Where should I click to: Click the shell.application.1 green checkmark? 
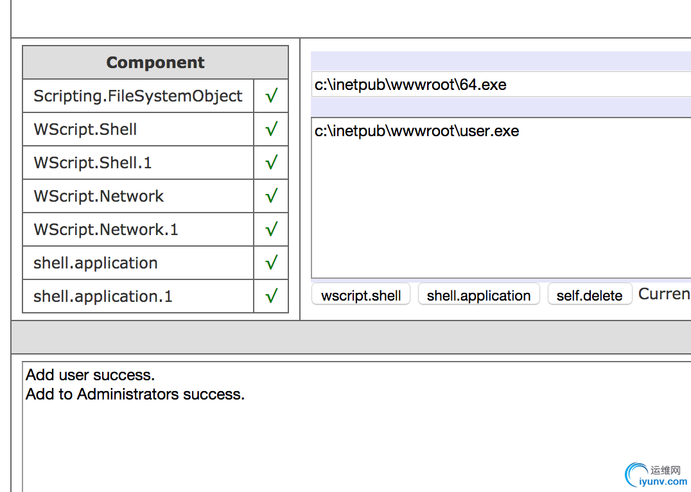[271, 296]
